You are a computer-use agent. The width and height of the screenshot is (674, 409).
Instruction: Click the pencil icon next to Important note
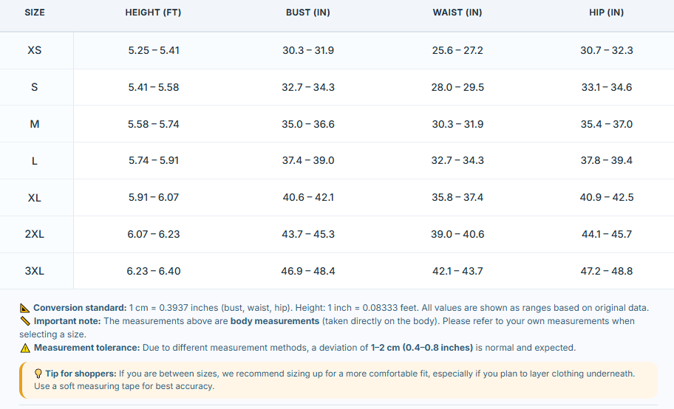click(25, 321)
